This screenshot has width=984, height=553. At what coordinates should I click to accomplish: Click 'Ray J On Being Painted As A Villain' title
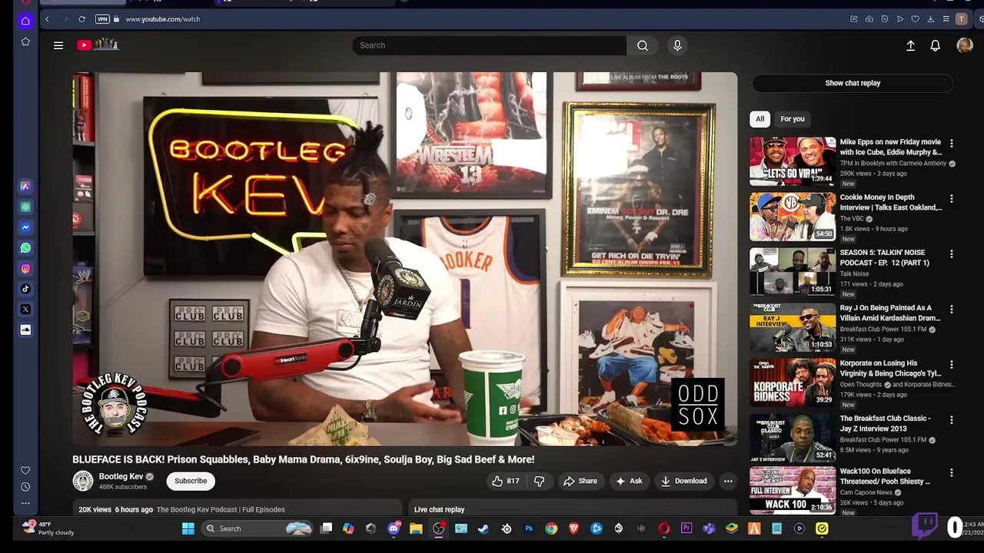890,313
